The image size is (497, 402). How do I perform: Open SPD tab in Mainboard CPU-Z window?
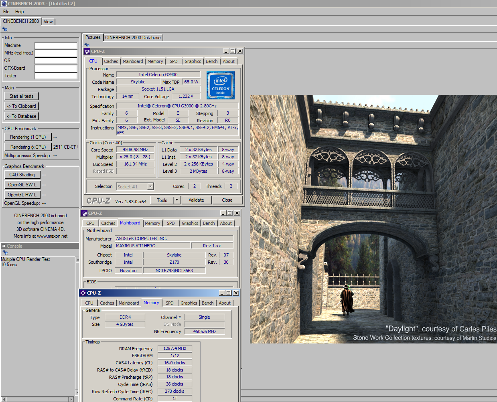click(x=171, y=223)
